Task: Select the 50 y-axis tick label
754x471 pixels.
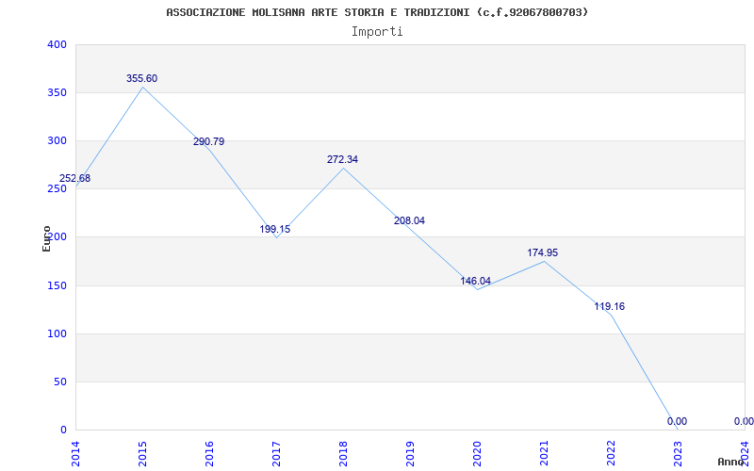Action: pyautogui.click(x=59, y=382)
